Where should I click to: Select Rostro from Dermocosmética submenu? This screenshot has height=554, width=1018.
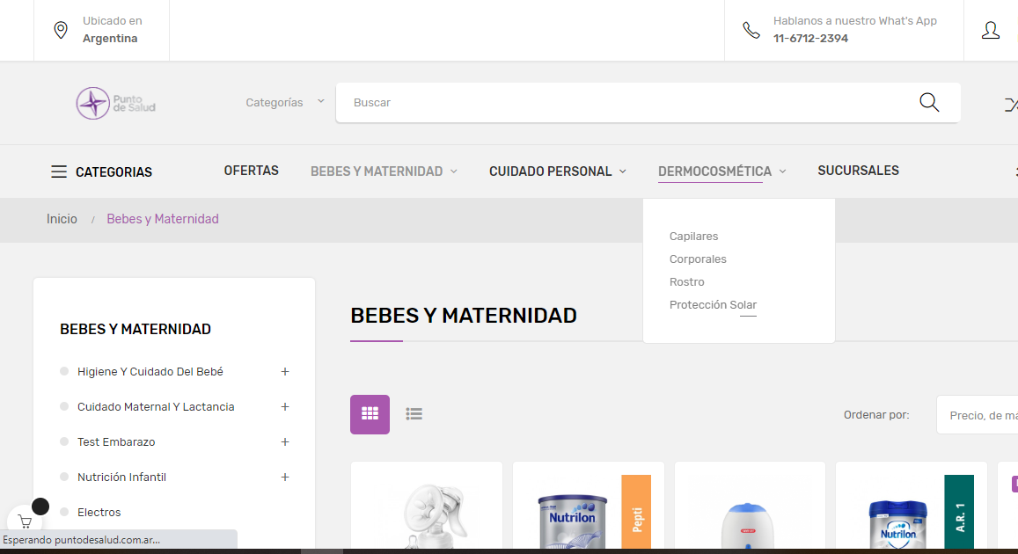(687, 281)
